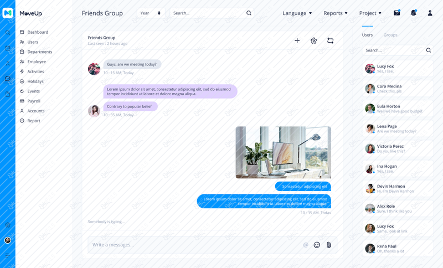This screenshot has width=443, height=268.
Task: Select Employee in the side menu
Action: pos(33,62)
